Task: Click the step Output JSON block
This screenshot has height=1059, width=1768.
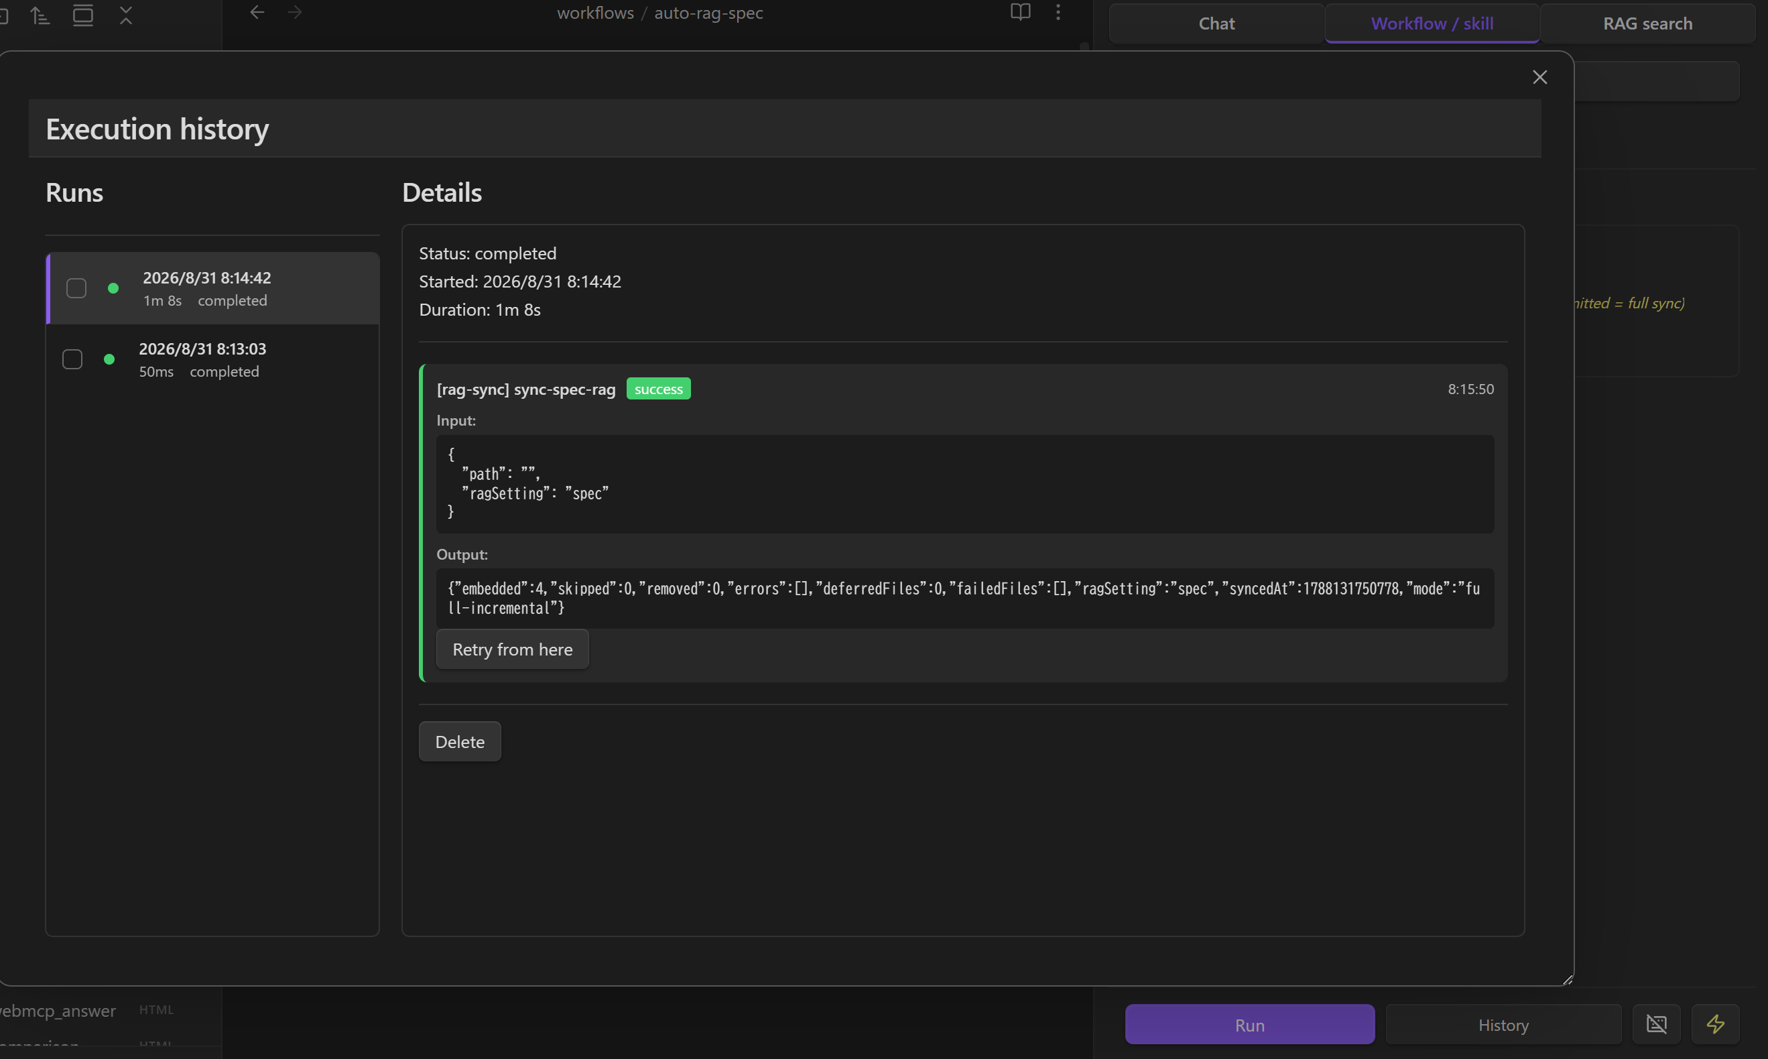Action: tap(964, 598)
